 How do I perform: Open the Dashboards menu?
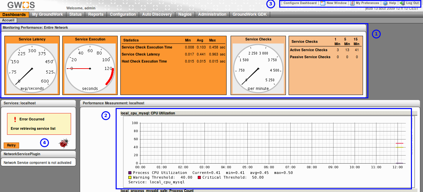14,14
